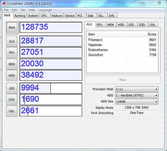Screen dimensions: 167x151
Task: Click the Item column header
Action: pyautogui.click(x=106, y=34)
